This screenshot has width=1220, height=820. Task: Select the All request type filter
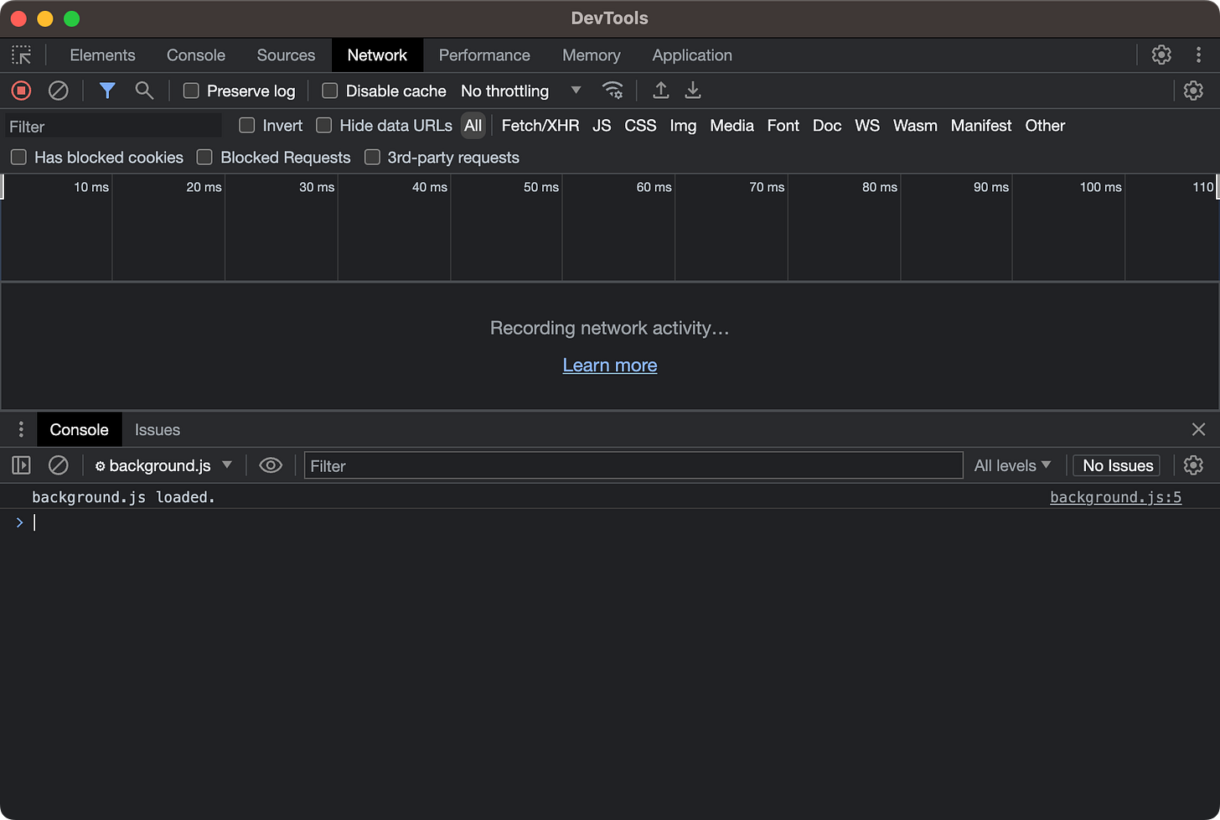pyautogui.click(x=473, y=126)
